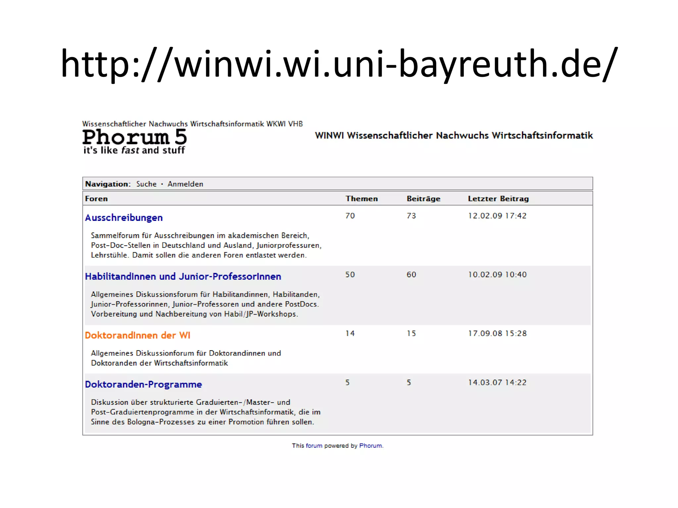This screenshot has width=678, height=508.
Task: Open the Doktoranden-Programme forum
Action: coord(143,384)
